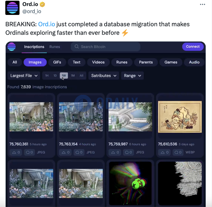Switch to the Runes tab in the header
The image size is (212, 207).
click(x=55, y=47)
